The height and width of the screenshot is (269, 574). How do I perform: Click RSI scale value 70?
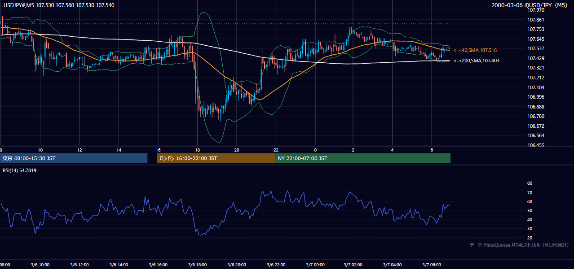tap(530, 192)
